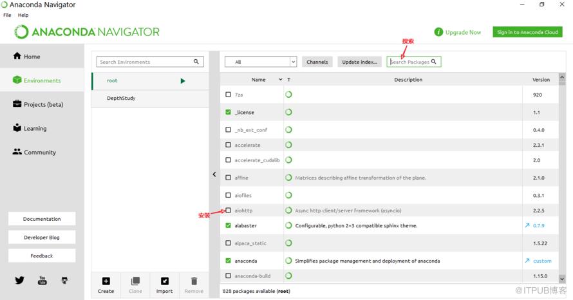This screenshot has height=300, width=573.
Task: Click the Description column header
Action: pyautogui.click(x=408, y=79)
